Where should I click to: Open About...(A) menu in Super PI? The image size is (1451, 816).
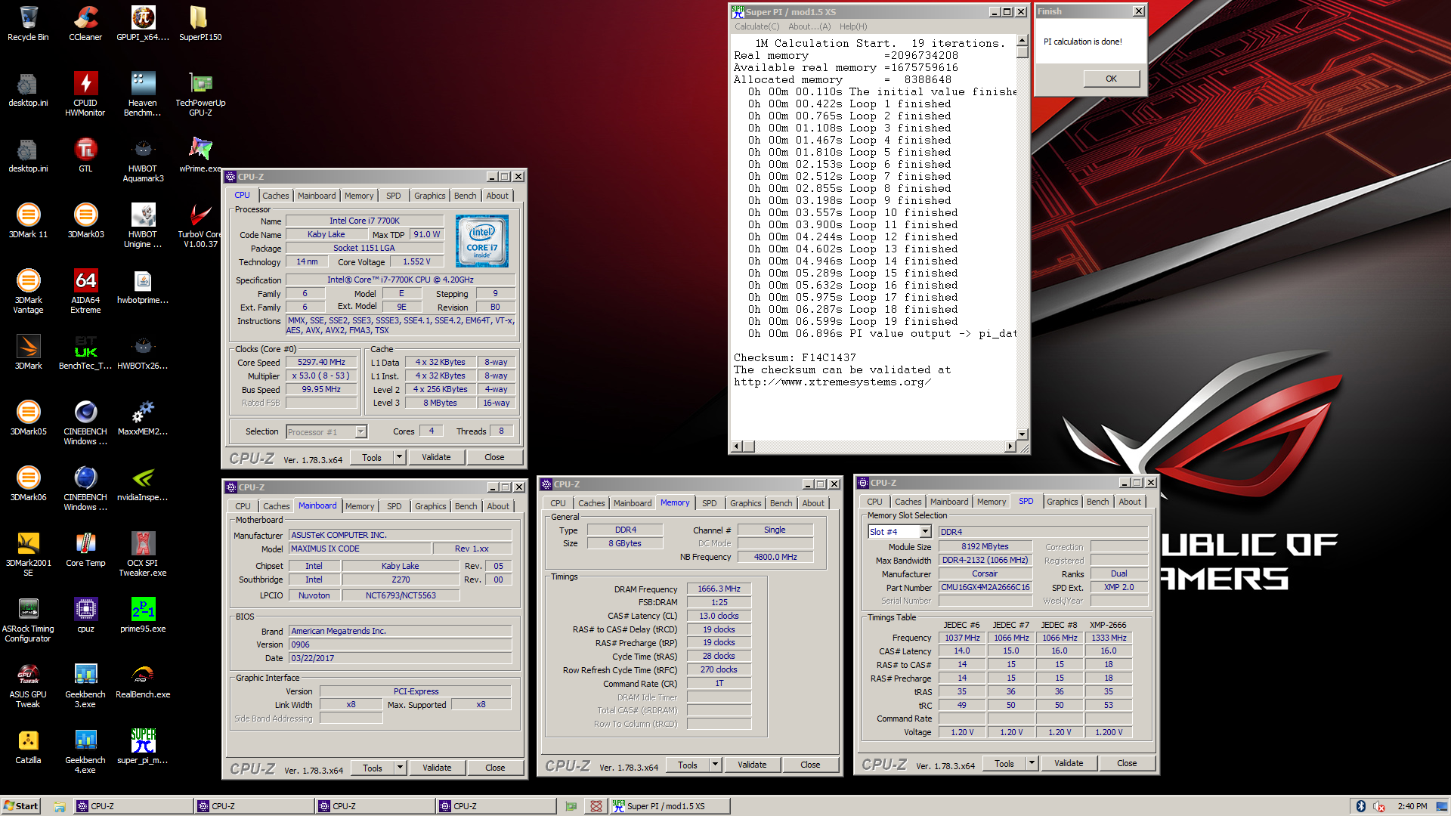809,26
